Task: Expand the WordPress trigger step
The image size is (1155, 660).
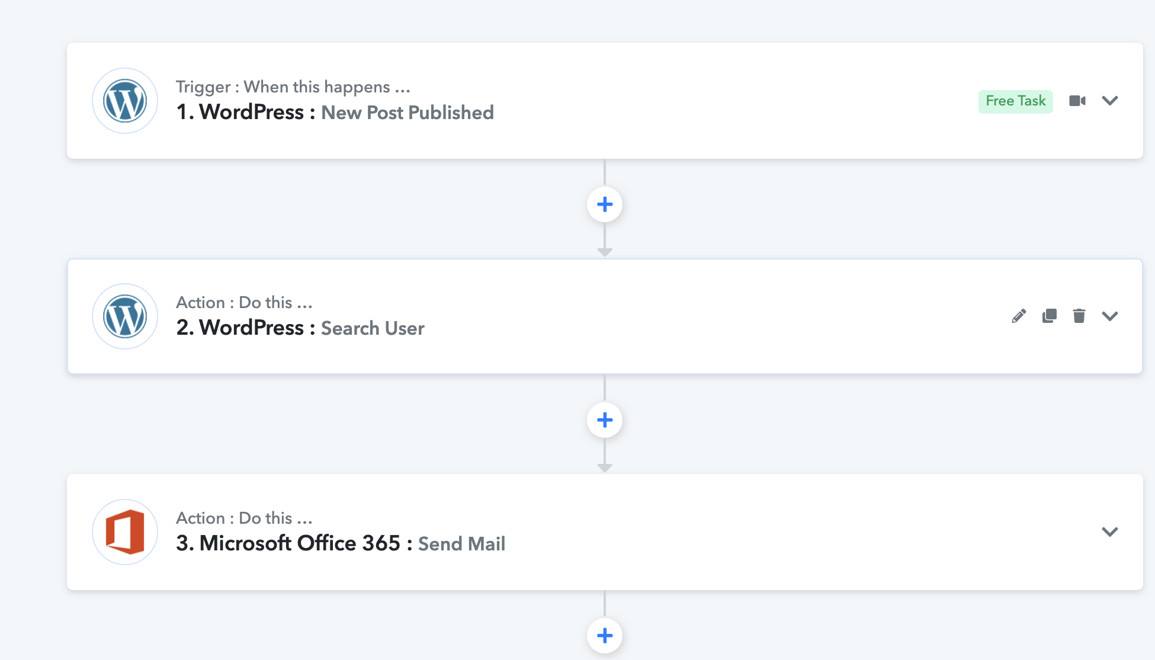Action: tap(1110, 101)
